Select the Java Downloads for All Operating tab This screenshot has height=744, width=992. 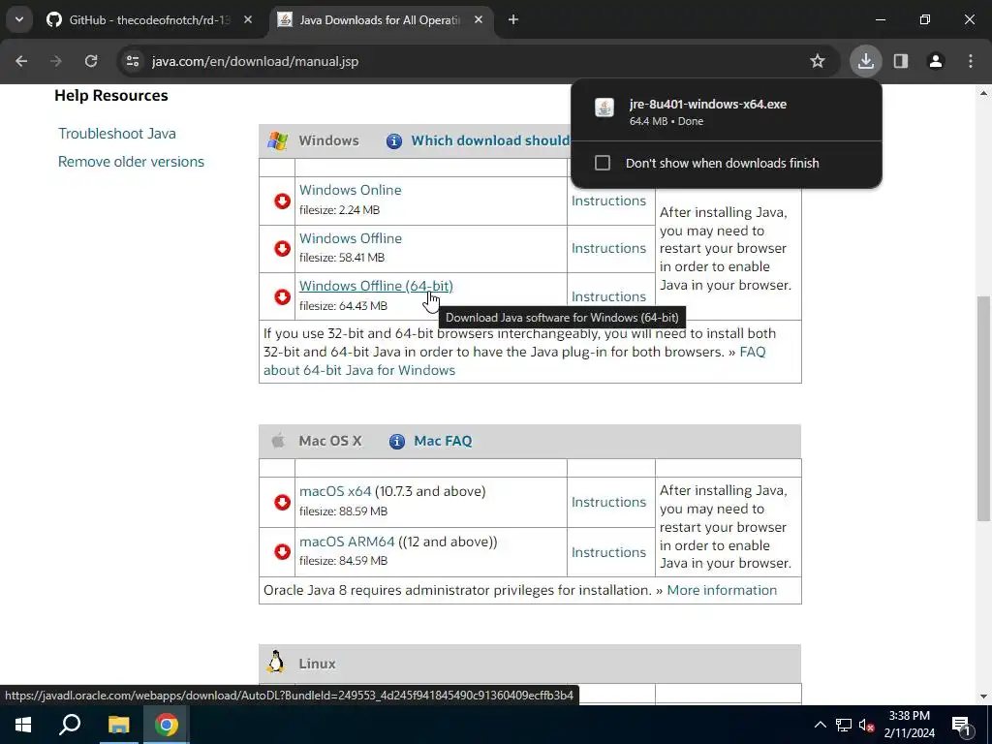tap(380, 20)
